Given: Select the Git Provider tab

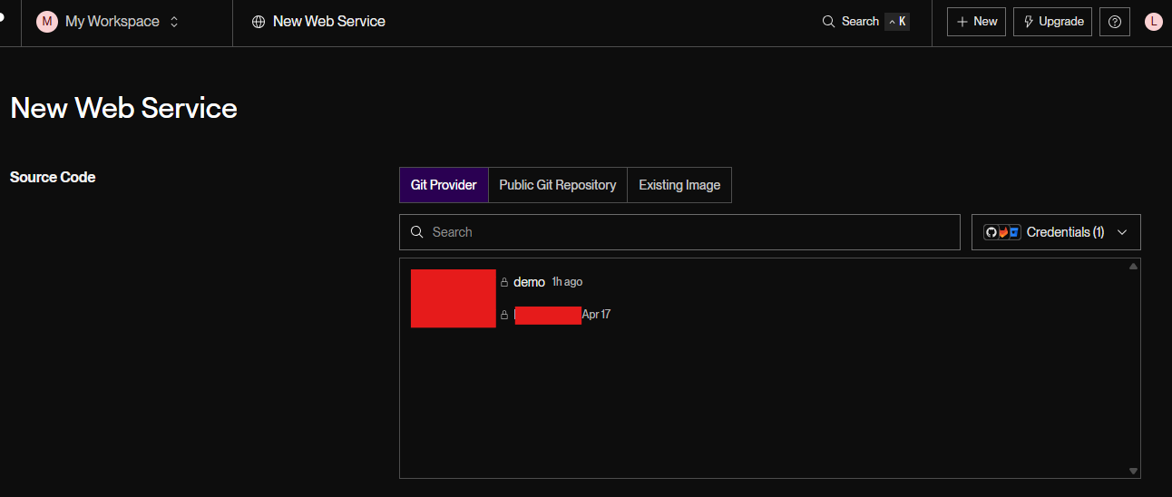Looking at the screenshot, I should 444,185.
